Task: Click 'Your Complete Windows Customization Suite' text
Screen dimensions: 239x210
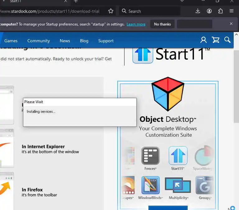Action: click(168, 132)
